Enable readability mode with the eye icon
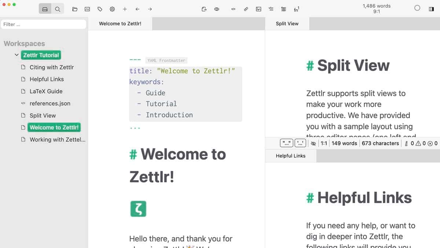Image resolution: width=440 pixels, height=248 pixels. tap(216, 9)
